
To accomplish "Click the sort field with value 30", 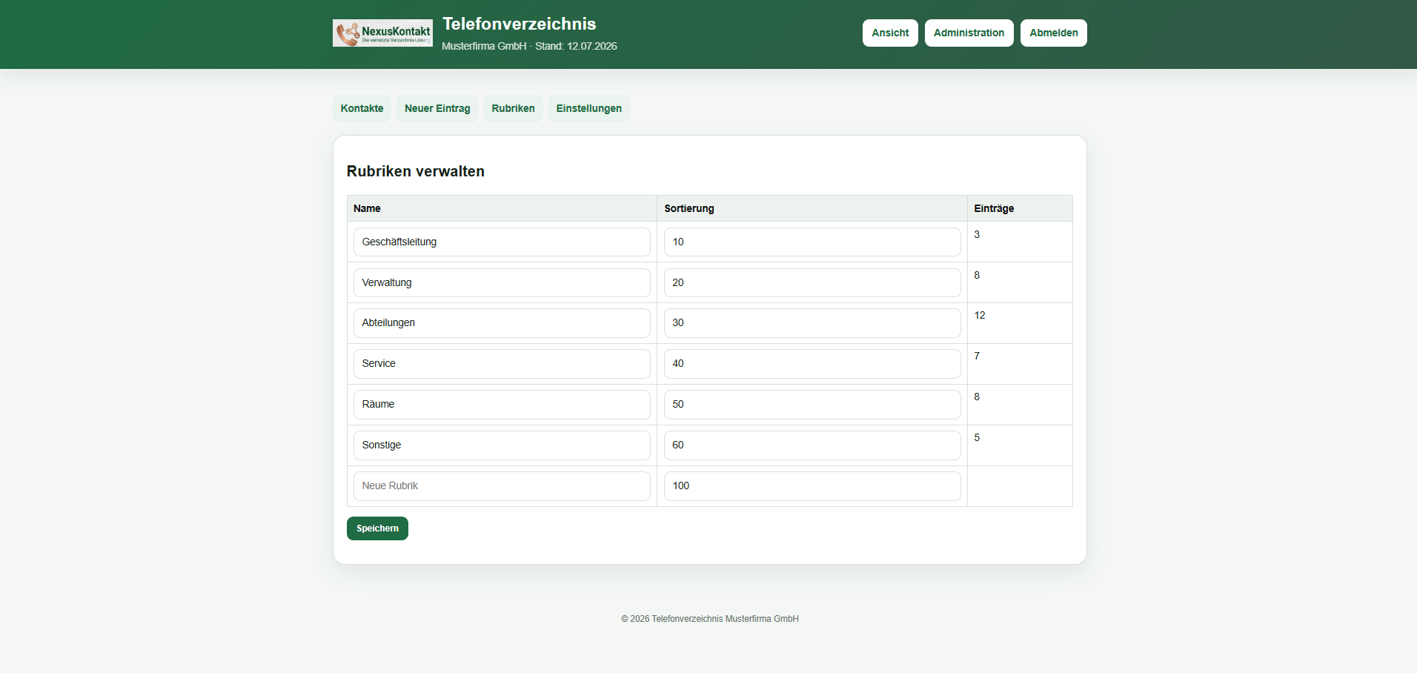I will (812, 323).
